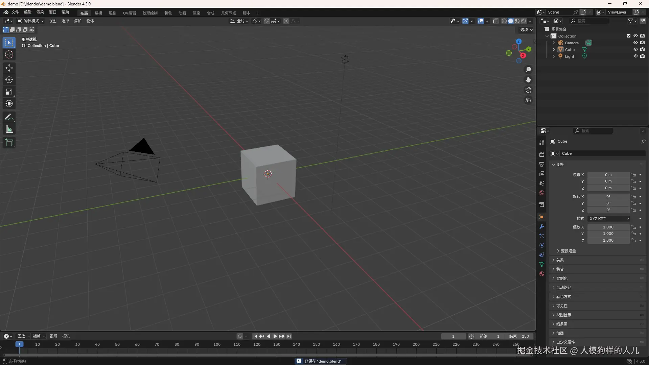Open rotation mode XYZ Euler dropdown

coord(609,219)
